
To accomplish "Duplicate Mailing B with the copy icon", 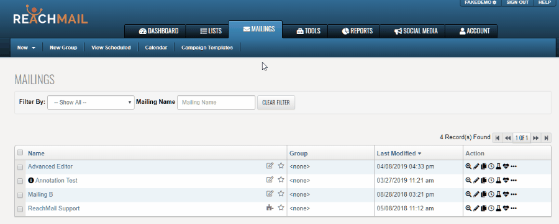I will [x=483, y=194].
